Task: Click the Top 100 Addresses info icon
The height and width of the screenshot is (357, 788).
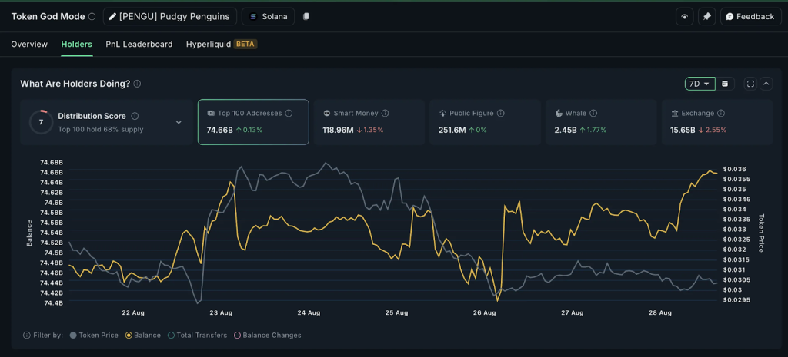Action: pos(289,114)
